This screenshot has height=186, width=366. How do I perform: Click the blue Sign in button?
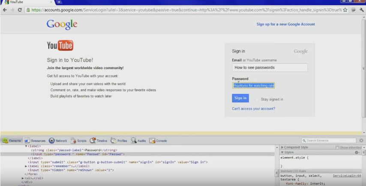pyautogui.click(x=240, y=98)
